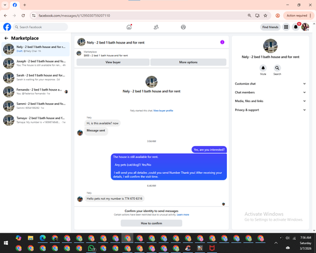The width and height of the screenshot is (316, 253).
Task: Expand Media, files and links section
Action: click(270, 101)
